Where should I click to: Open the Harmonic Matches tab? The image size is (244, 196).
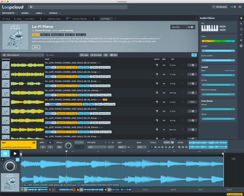tap(80, 19)
